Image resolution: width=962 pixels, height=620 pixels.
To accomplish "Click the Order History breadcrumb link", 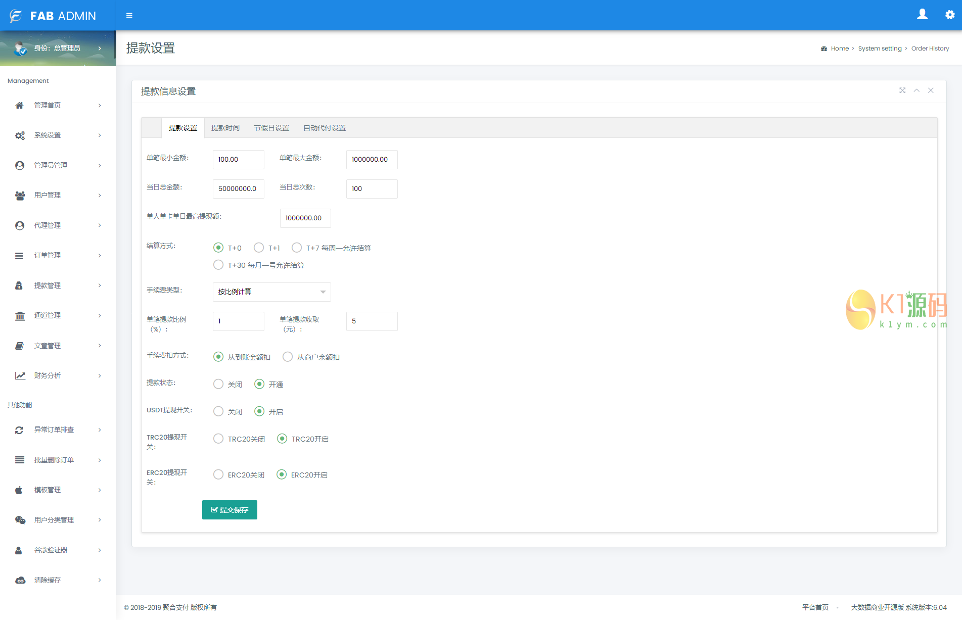I will pyautogui.click(x=930, y=49).
